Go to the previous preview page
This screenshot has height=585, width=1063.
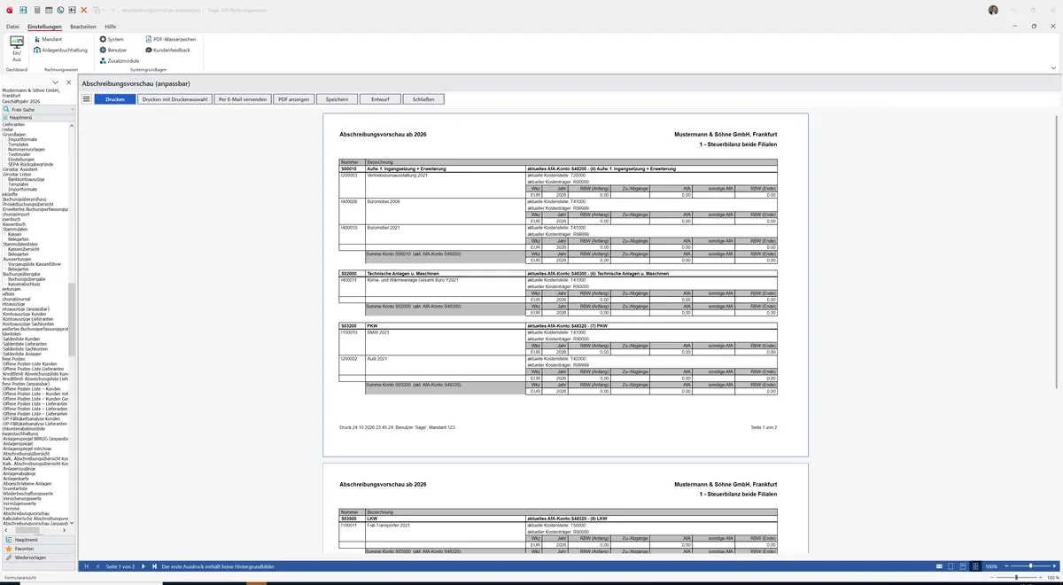(97, 566)
